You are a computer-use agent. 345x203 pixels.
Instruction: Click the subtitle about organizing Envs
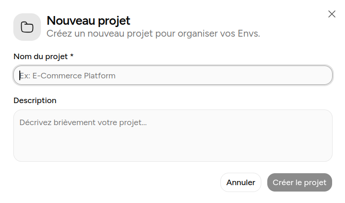coord(153,33)
